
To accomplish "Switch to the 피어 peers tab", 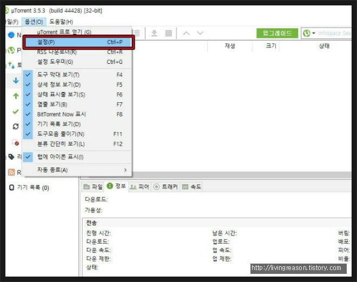I will pyautogui.click(x=139, y=187).
